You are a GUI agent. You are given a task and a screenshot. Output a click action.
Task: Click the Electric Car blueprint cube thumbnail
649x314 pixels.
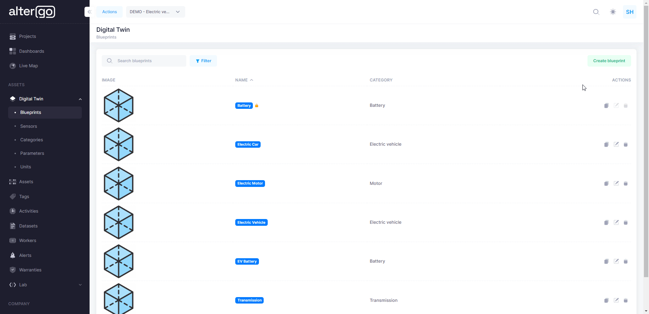(x=118, y=144)
